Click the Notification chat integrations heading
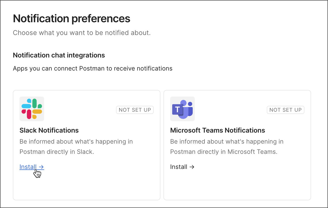The width and height of the screenshot is (328, 208). tap(59, 55)
